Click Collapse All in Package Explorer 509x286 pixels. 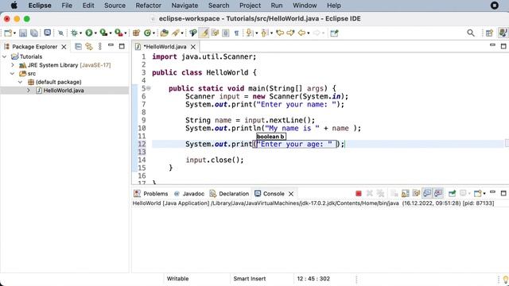tap(78, 46)
